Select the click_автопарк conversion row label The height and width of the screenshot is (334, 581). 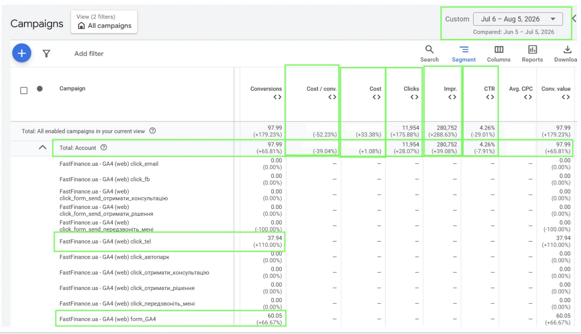[x=114, y=257]
